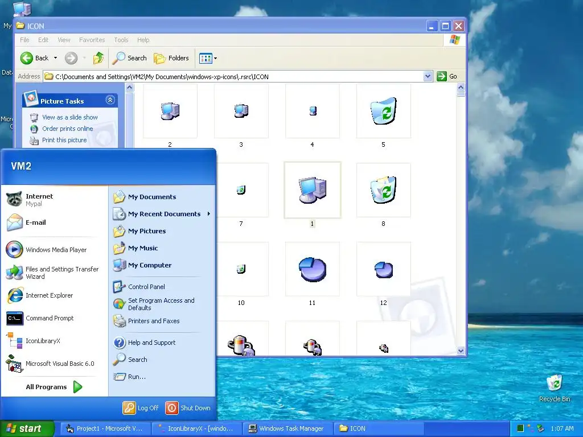Open the Favorites menu
Screen dimensions: 583x437
point(92,40)
